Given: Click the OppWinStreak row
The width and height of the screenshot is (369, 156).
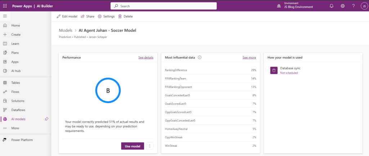Looking at the screenshot, I should pos(210,137).
